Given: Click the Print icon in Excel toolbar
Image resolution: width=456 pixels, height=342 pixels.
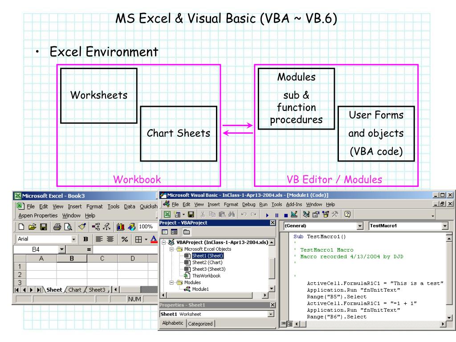Looking at the screenshot, I should pyautogui.click(x=57, y=227).
